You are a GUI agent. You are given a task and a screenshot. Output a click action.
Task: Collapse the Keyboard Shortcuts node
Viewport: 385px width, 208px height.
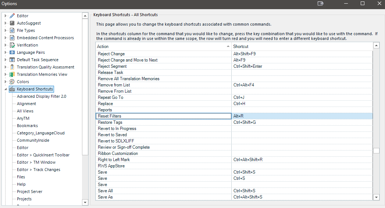coord(6,89)
